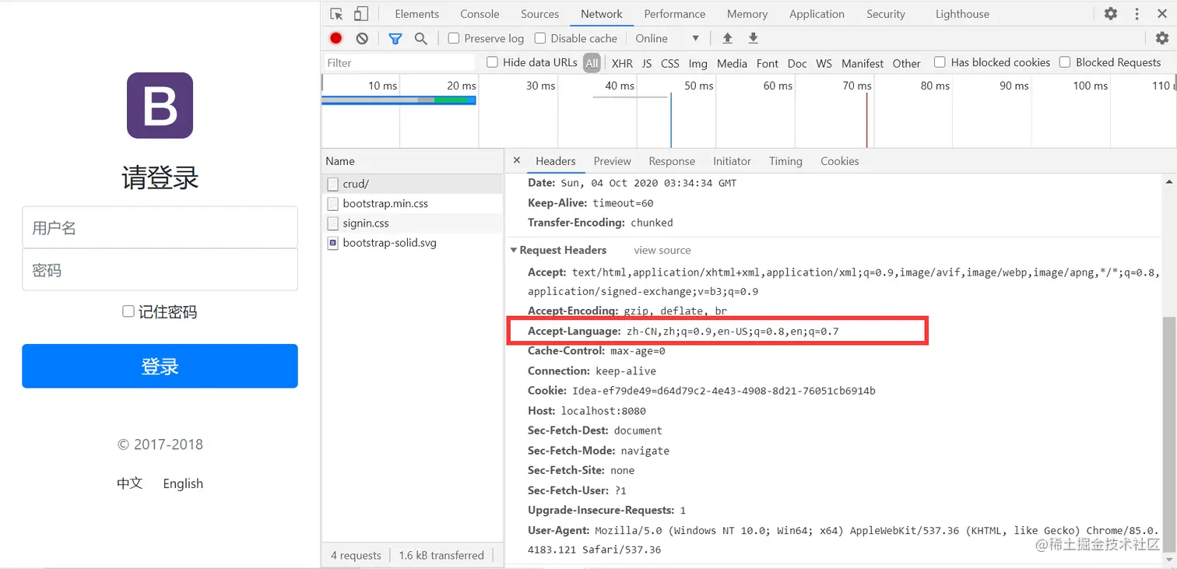
Task: Click the 中文 language link
Action: click(x=130, y=483)
